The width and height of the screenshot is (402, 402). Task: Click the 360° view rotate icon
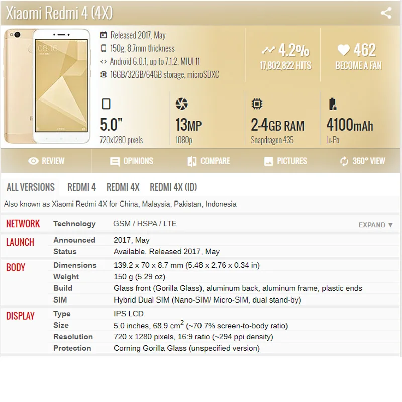tap(344, 161)
